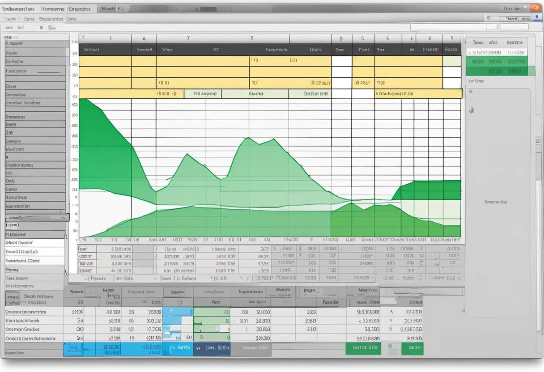Viewport: 544px width, 372px height.
Task: Select the bright green row in right panel
Action: coord(497,62)
